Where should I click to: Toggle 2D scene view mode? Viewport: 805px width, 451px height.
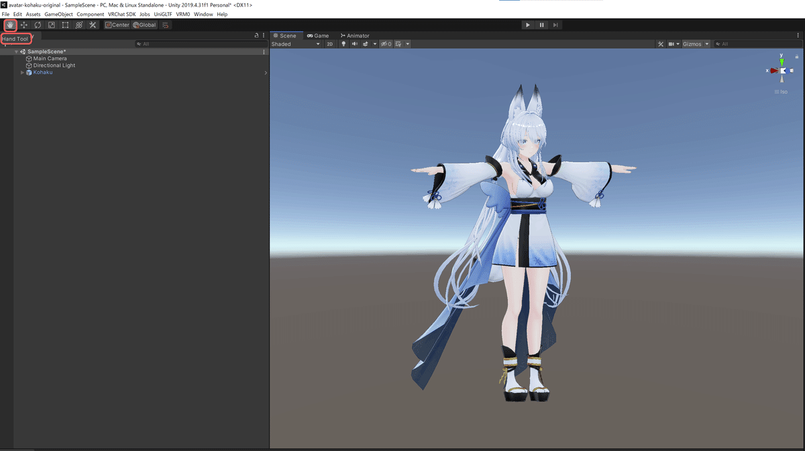click(x=329, y=44)
